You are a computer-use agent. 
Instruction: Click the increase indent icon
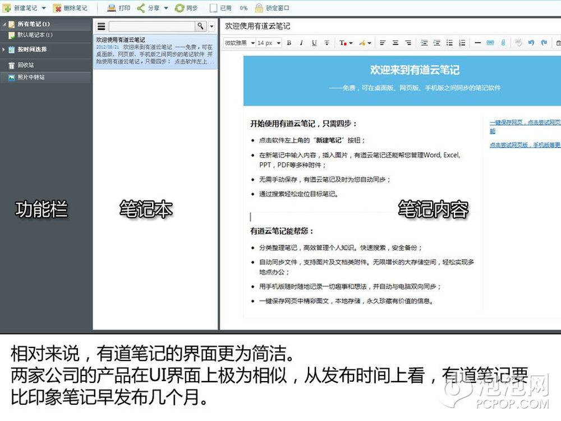[424, 43]
